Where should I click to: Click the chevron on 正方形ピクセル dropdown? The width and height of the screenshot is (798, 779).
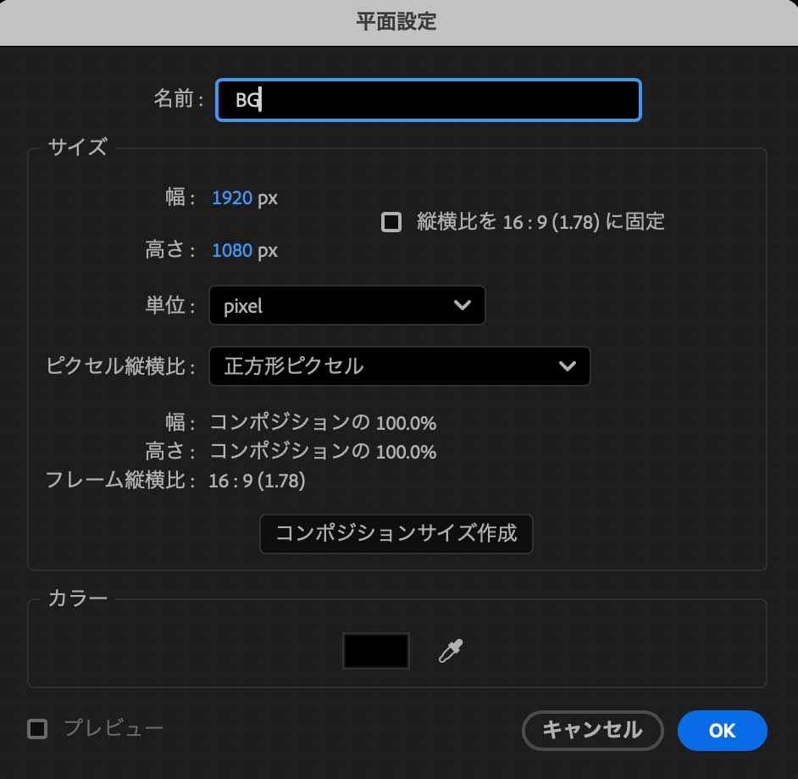coord(567,366)
